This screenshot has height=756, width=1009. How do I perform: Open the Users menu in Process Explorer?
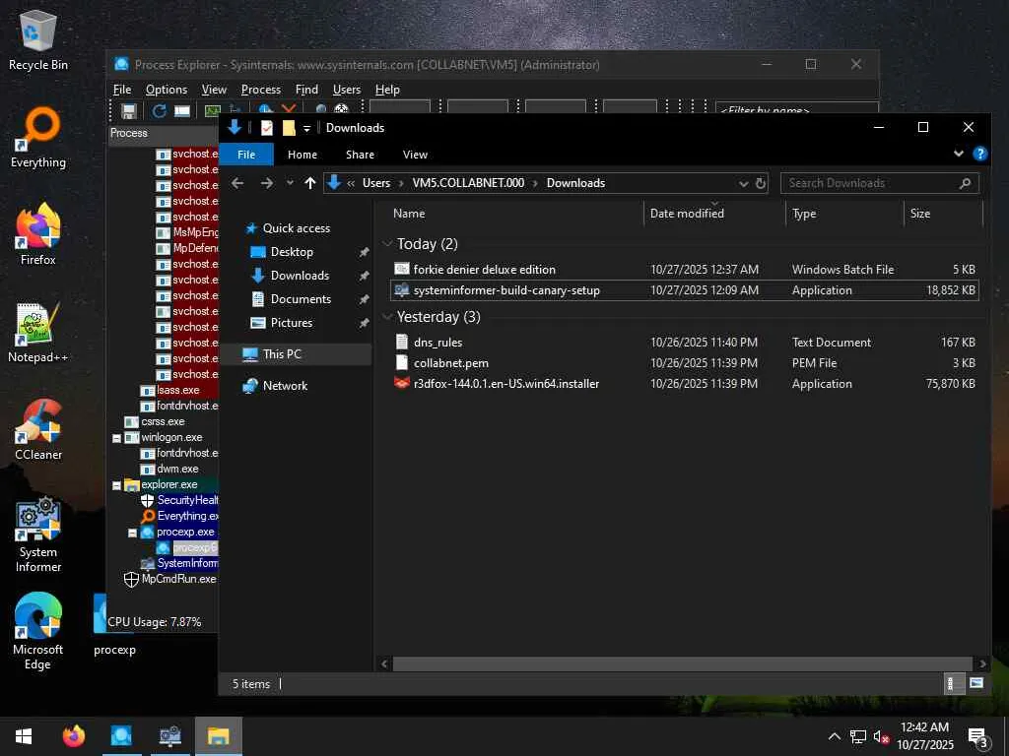[x=346, y=90]
